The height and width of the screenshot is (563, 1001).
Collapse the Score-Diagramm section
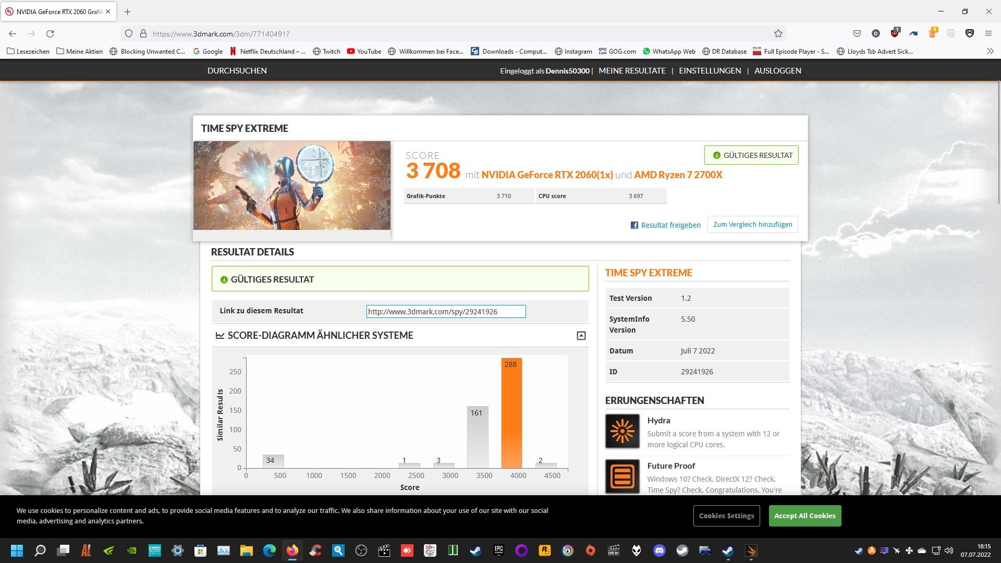pyautogui.click(x=581, y=336)
